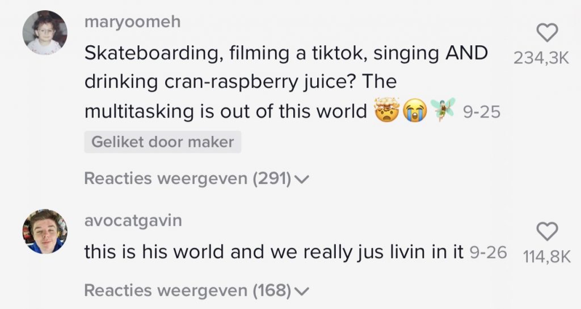Click the maryoomeh username

pos(132,22)
